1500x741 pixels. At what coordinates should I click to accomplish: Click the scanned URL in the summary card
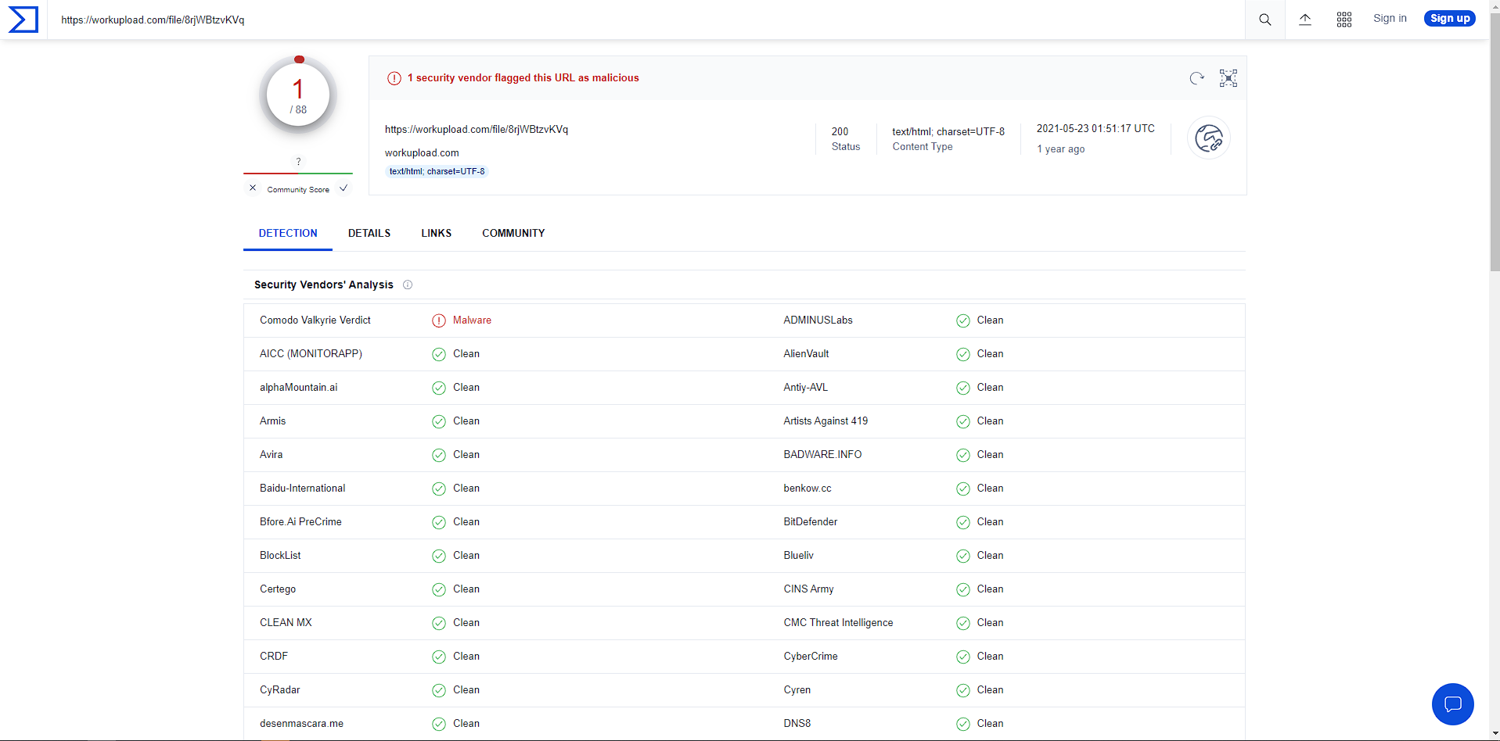click(477, 130)
